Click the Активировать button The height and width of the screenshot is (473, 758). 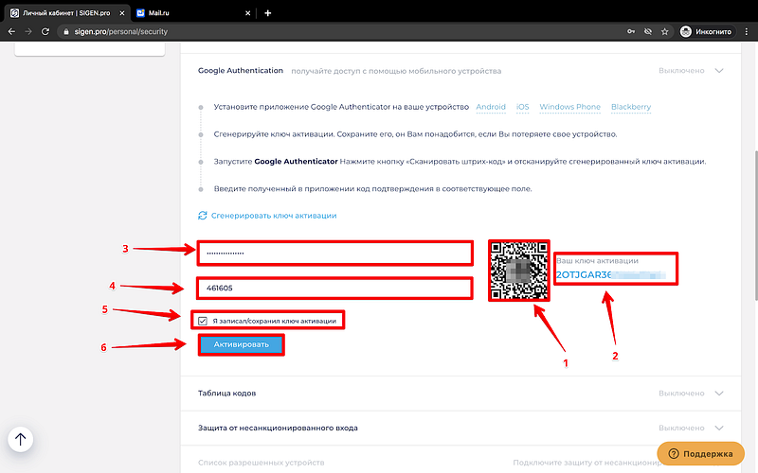click(x=242, y=344)
